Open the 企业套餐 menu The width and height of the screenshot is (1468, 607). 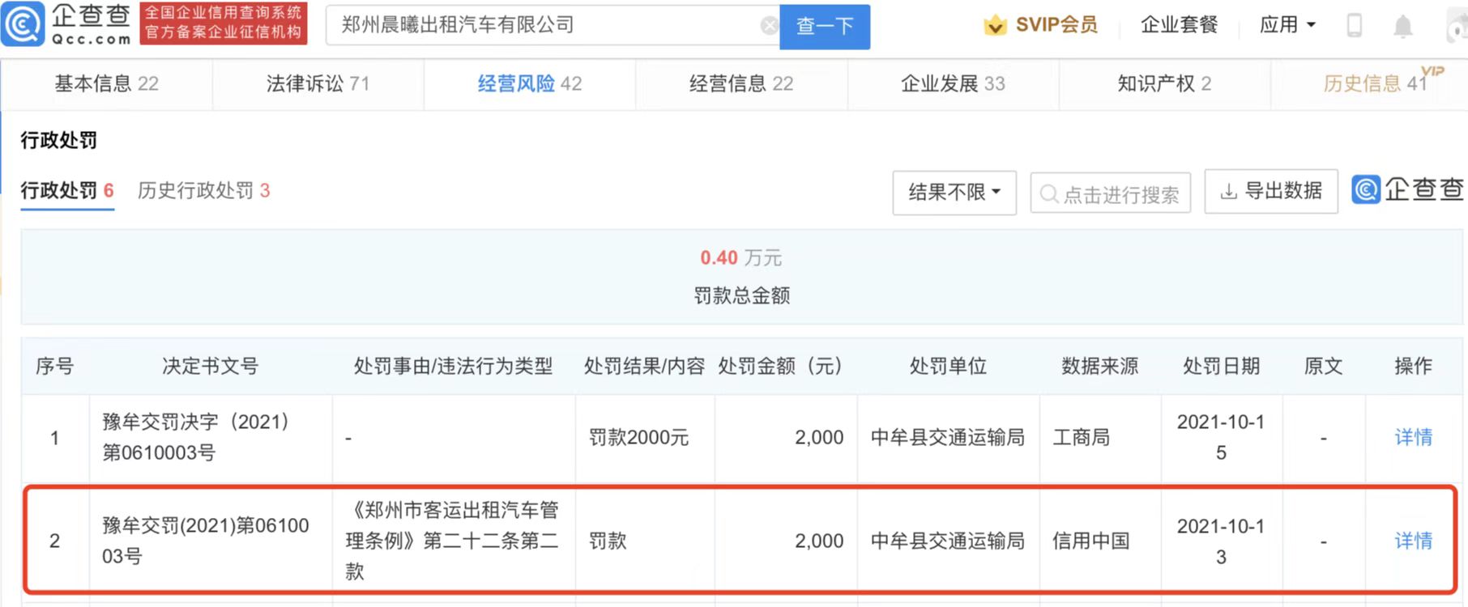pos(1179,25)
